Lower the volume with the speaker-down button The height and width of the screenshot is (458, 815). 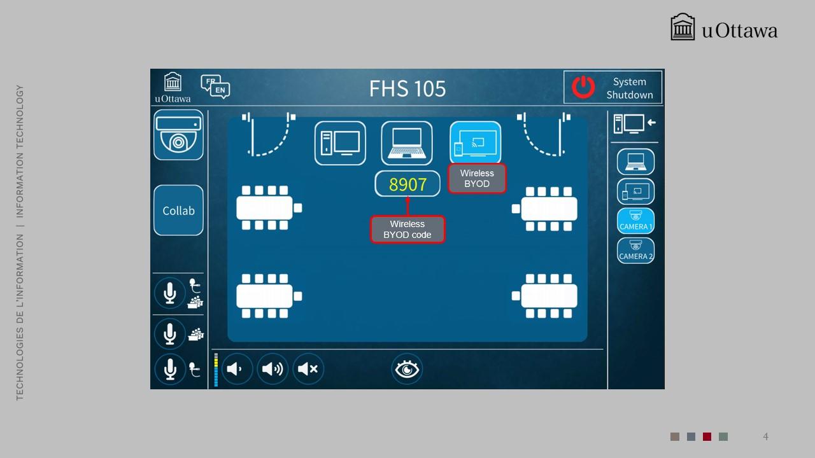(x=237, y=369)
